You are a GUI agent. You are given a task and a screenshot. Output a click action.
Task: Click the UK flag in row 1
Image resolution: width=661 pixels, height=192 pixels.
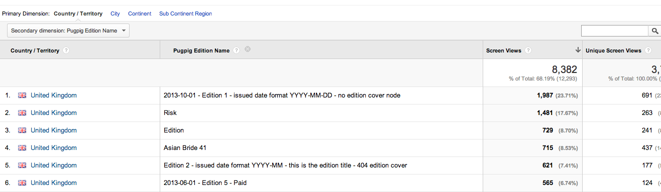pos(22,95)
